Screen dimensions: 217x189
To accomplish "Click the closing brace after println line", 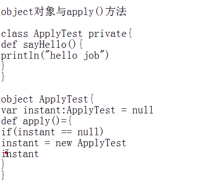I will coord(3,66).
